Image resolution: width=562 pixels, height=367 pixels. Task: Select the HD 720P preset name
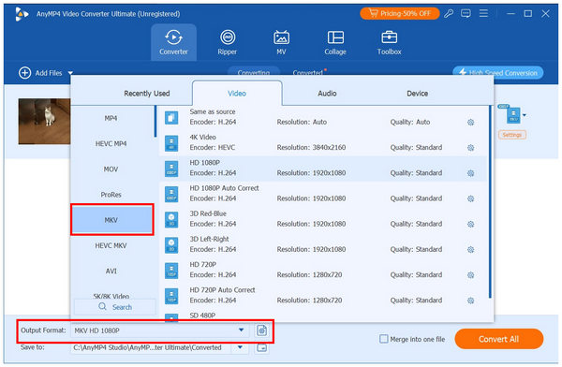203,265
